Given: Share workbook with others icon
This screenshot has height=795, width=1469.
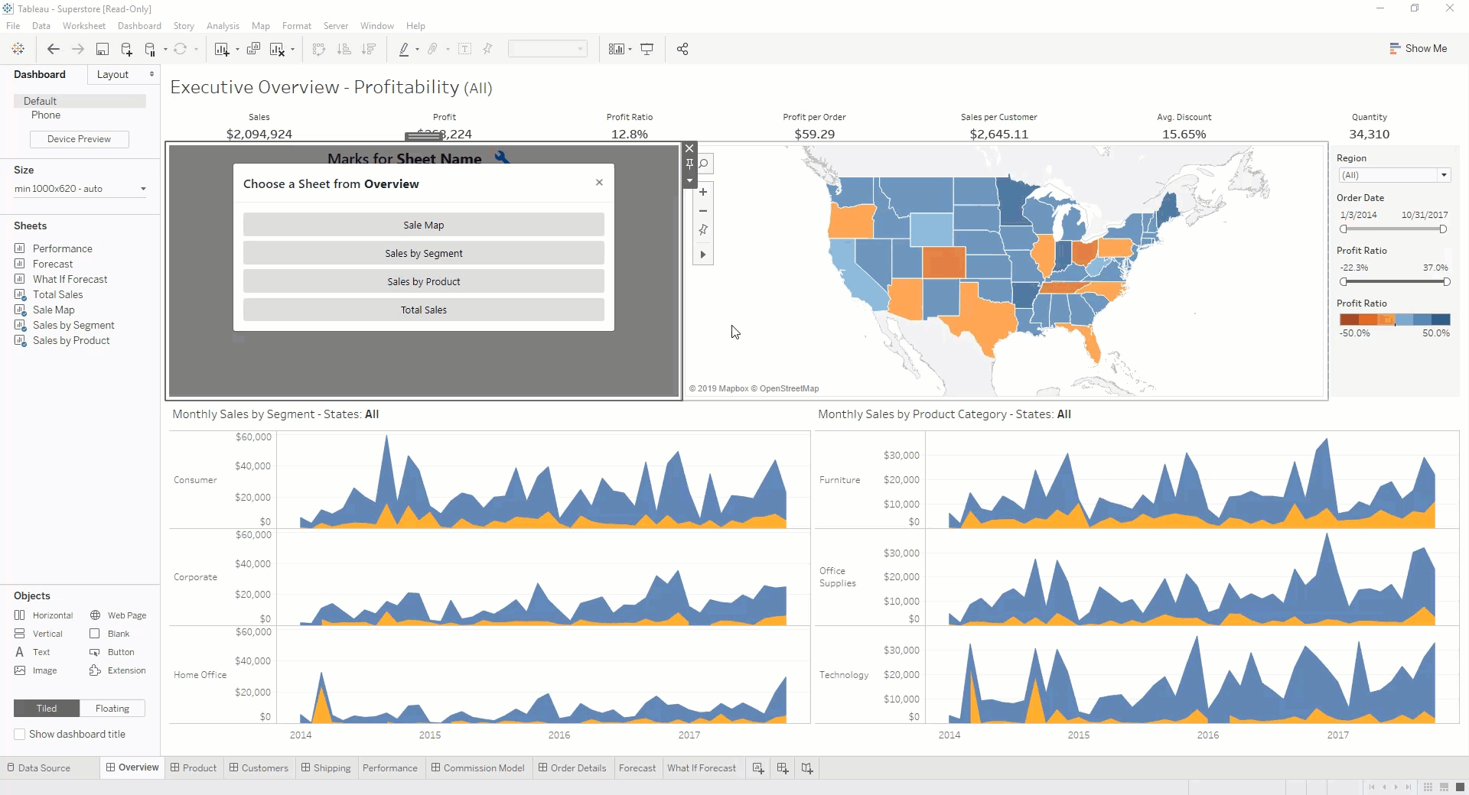Looking at the screenshot, I should point(682,49).
